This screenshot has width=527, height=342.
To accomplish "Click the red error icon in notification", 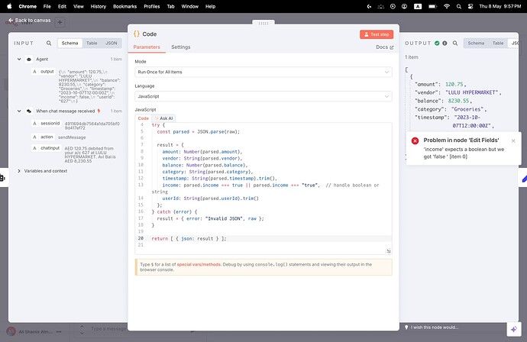I will pyautogui.click(x=415, y=140).
